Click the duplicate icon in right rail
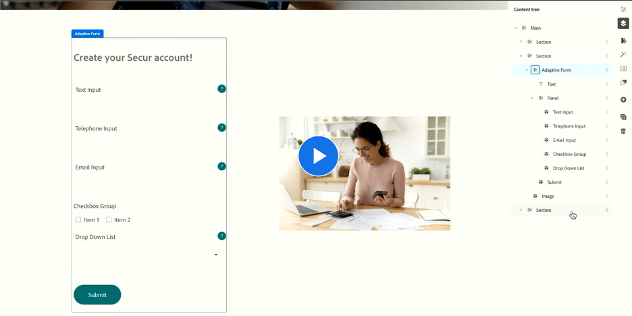This screenshot has height=316, width=632. coord(623,117)
